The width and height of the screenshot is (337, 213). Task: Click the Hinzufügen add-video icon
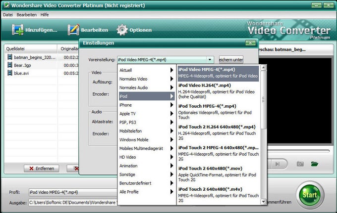(x=18, y=30)
